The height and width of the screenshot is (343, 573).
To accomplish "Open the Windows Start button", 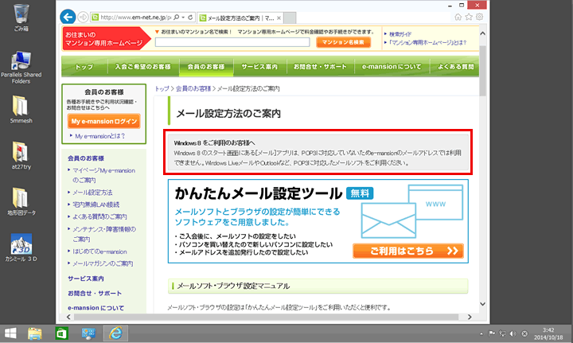I will (x=10, y=333).
